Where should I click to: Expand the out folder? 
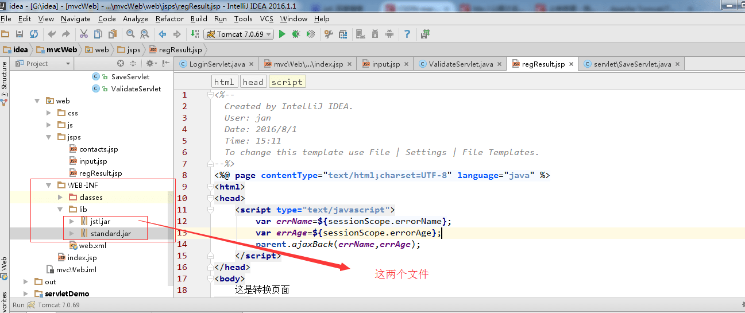[26, 281]
